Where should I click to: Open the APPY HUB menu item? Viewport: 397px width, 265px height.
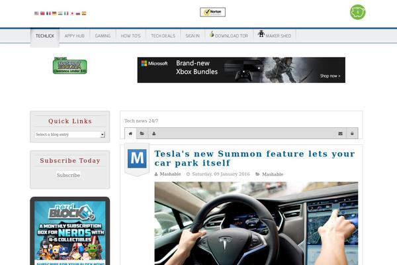[74, 36]
